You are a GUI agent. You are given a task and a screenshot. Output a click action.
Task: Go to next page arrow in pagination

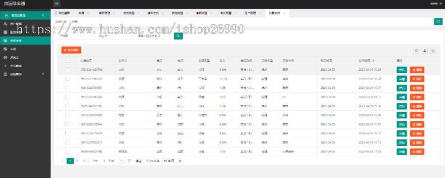(104, 161)
